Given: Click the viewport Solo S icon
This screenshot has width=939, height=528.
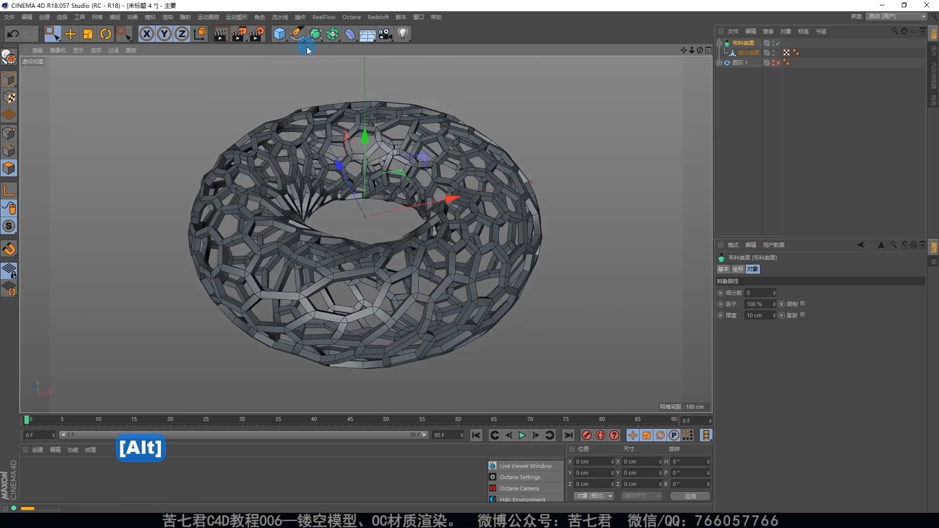Looking at the screenshot, I should point(9,226).
